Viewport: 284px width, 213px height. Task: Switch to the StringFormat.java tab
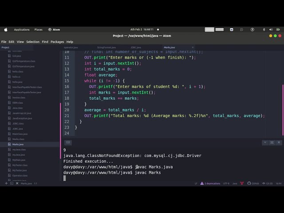coord(106,47)
